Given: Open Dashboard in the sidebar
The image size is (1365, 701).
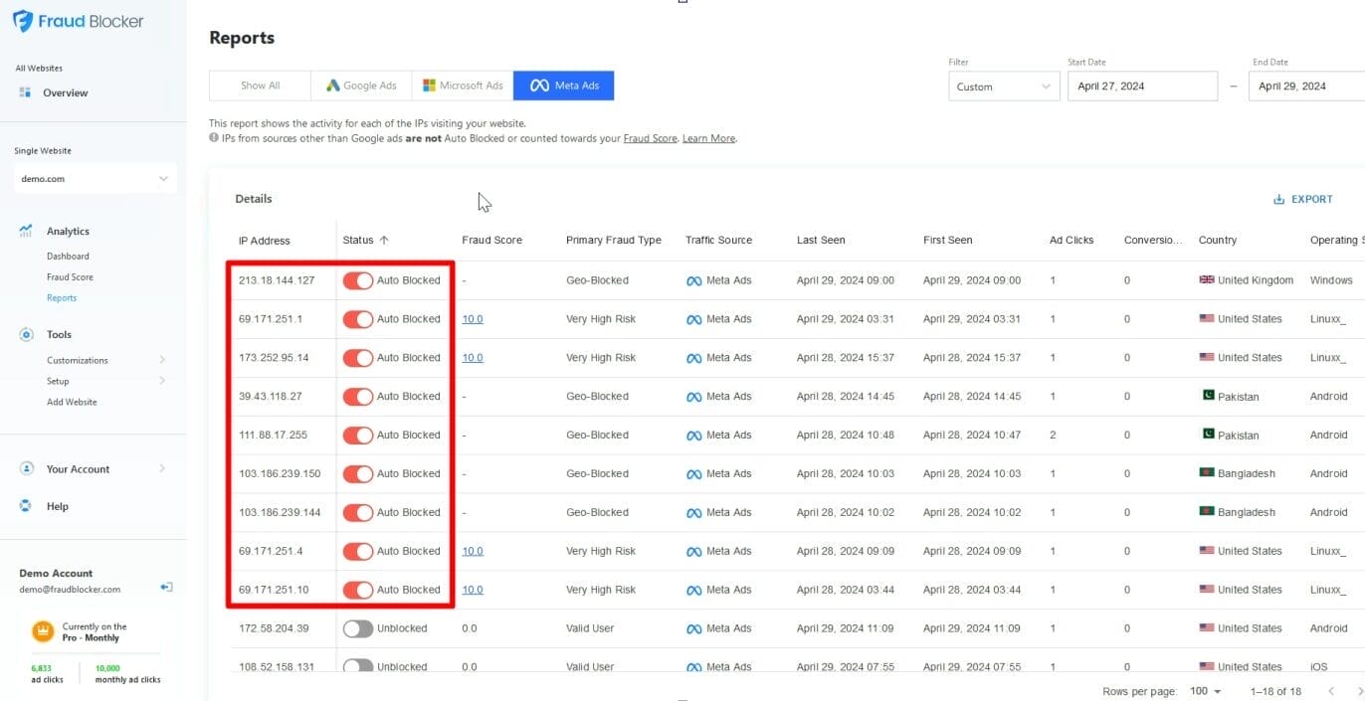Looking at the screenshot, I should coord(68,257).
